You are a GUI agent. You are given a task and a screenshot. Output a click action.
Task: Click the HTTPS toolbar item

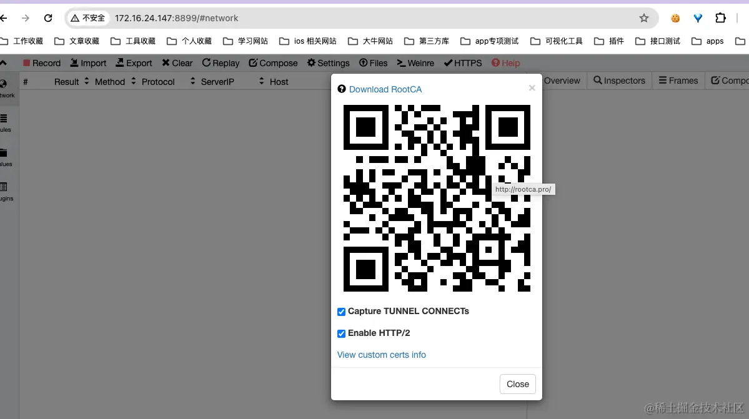coord(463,63)
